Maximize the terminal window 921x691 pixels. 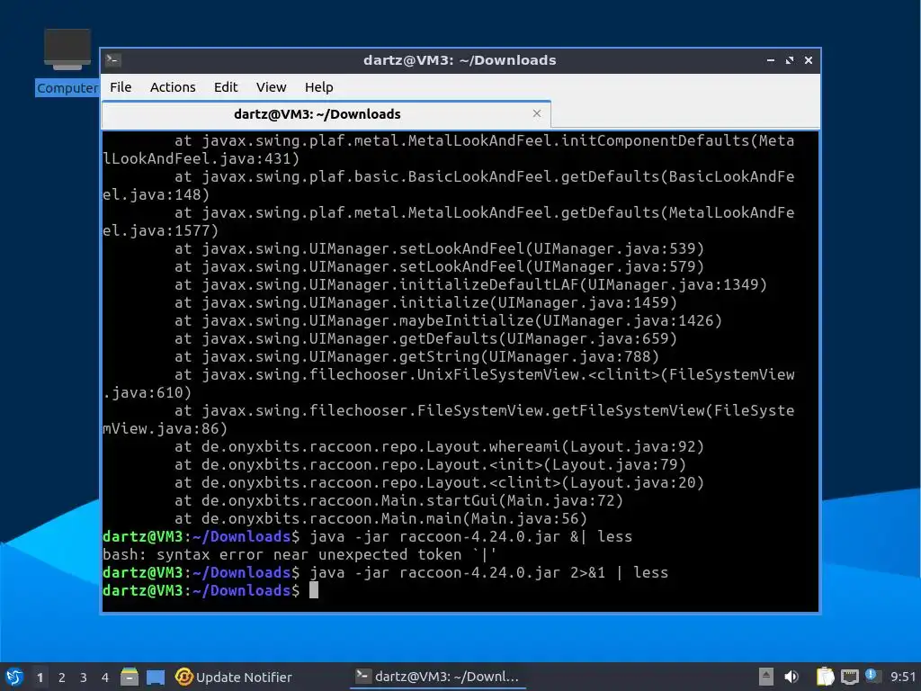click(x=790, y=60)
